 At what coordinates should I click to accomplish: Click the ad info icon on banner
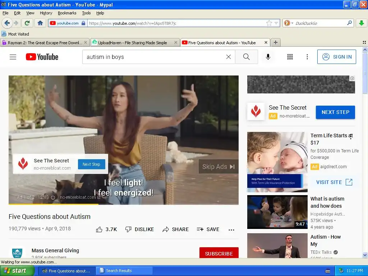(x=352, y=78)
